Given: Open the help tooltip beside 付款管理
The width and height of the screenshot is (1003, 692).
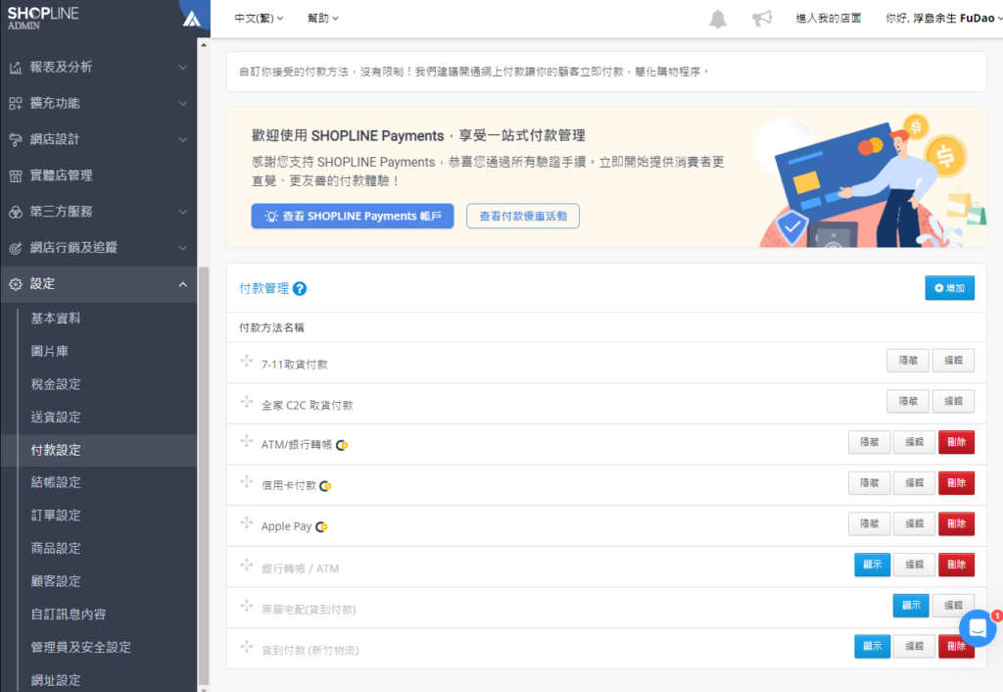Looking at the screenshot, I should (301, 287).
